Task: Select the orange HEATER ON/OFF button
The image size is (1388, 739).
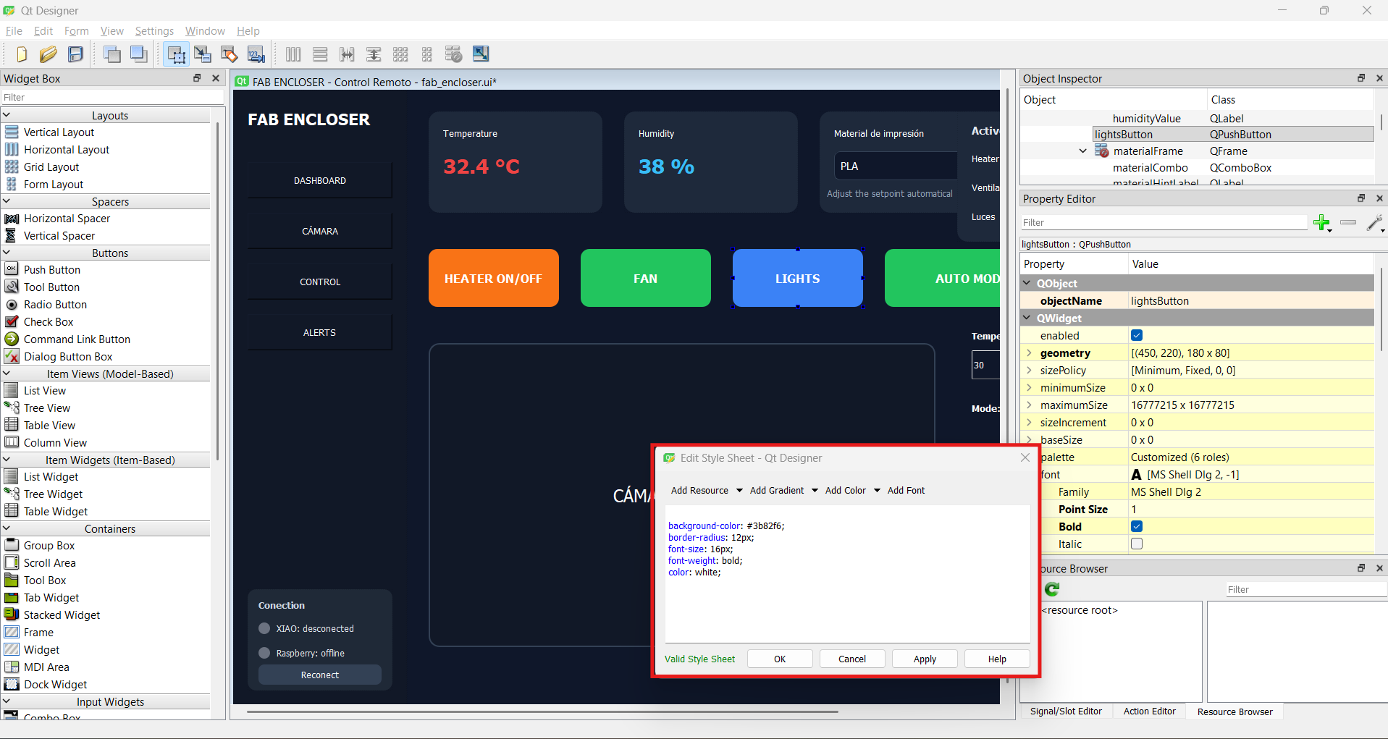Action: pyautogui.click(x=493, y=278)
